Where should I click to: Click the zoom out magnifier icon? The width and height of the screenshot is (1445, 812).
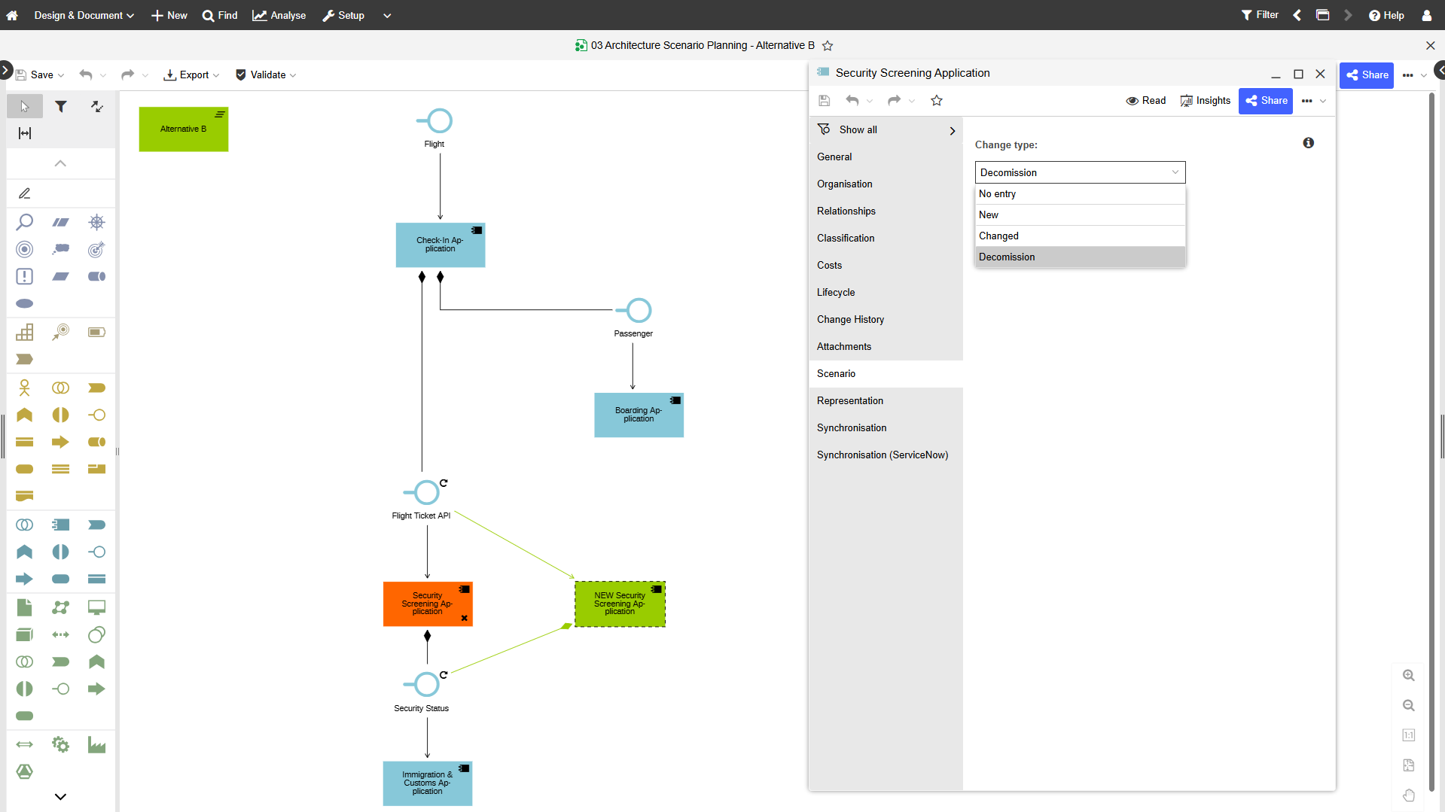[x=1409, y=706]
